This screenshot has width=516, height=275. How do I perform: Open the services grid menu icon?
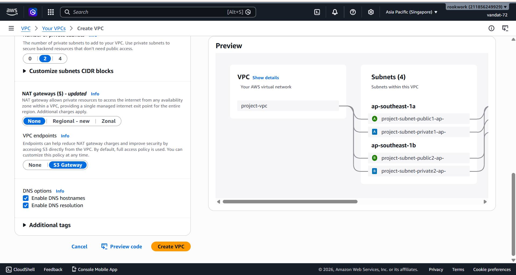click(51, 12)
